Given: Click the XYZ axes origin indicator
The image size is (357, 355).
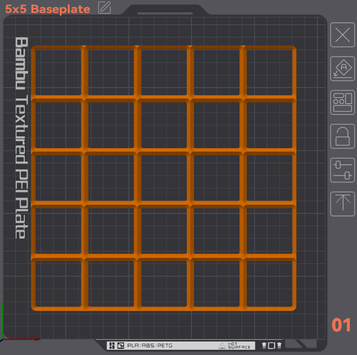Looking at the screenshot, I should click(4, 338).
